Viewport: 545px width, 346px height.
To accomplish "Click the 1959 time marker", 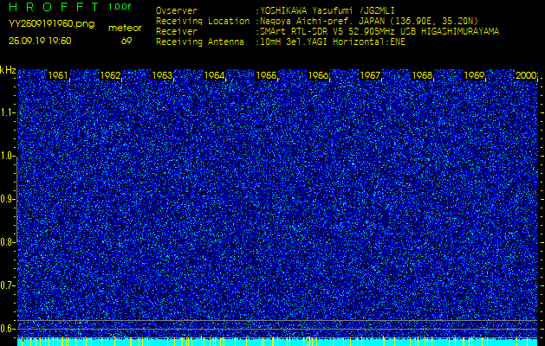I will pos(474,75).
